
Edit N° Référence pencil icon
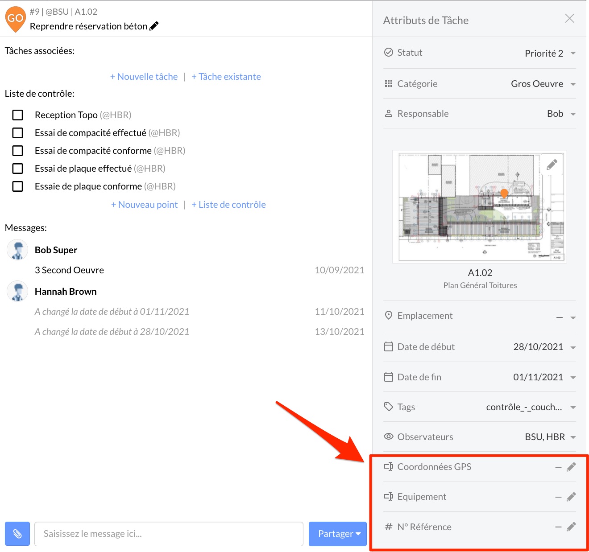(x=571, y=527)
